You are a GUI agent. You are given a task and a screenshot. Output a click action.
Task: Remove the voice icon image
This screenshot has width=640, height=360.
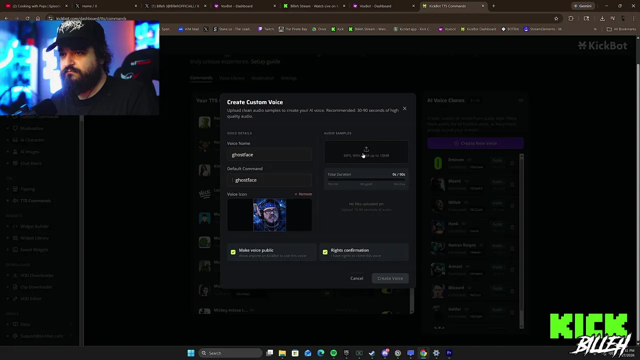[x=303, y=194]
